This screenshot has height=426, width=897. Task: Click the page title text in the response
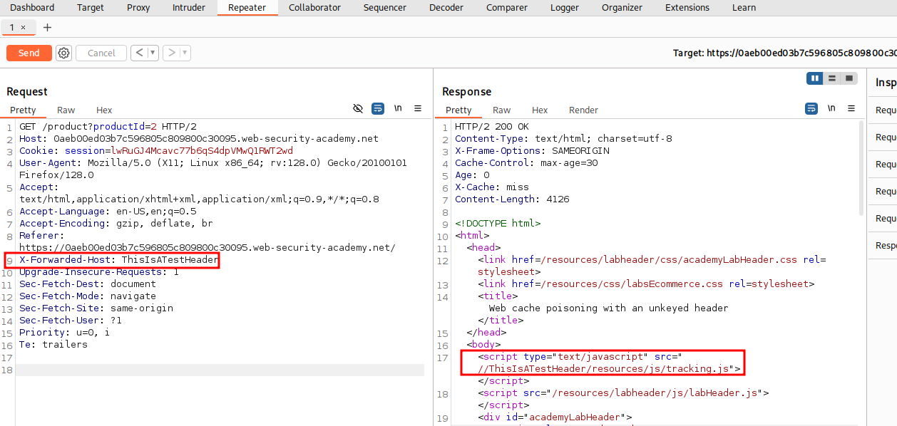(608, 308)
